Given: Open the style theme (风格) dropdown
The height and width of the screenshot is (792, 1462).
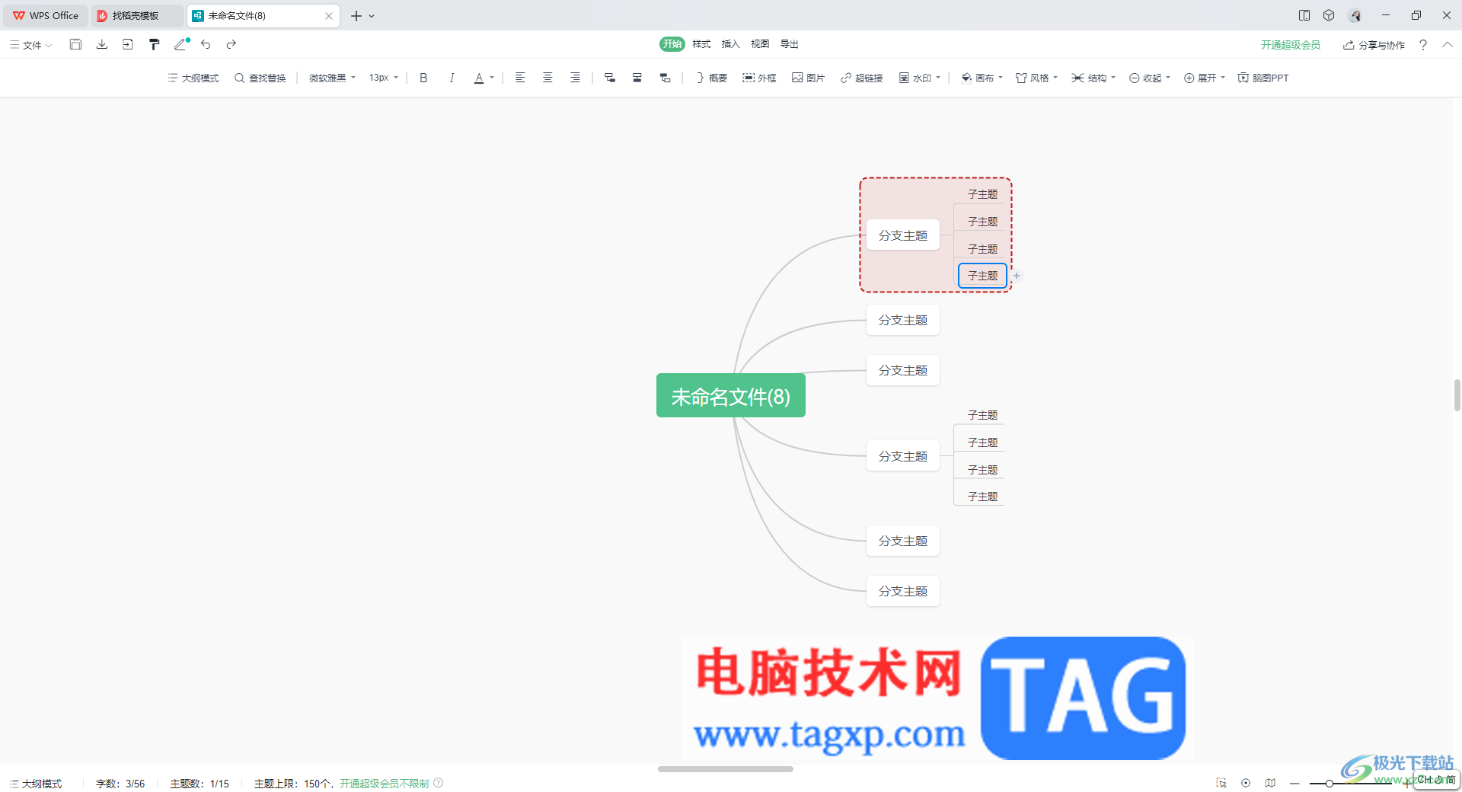Looking at the screenshot, I should [1036, 78].
